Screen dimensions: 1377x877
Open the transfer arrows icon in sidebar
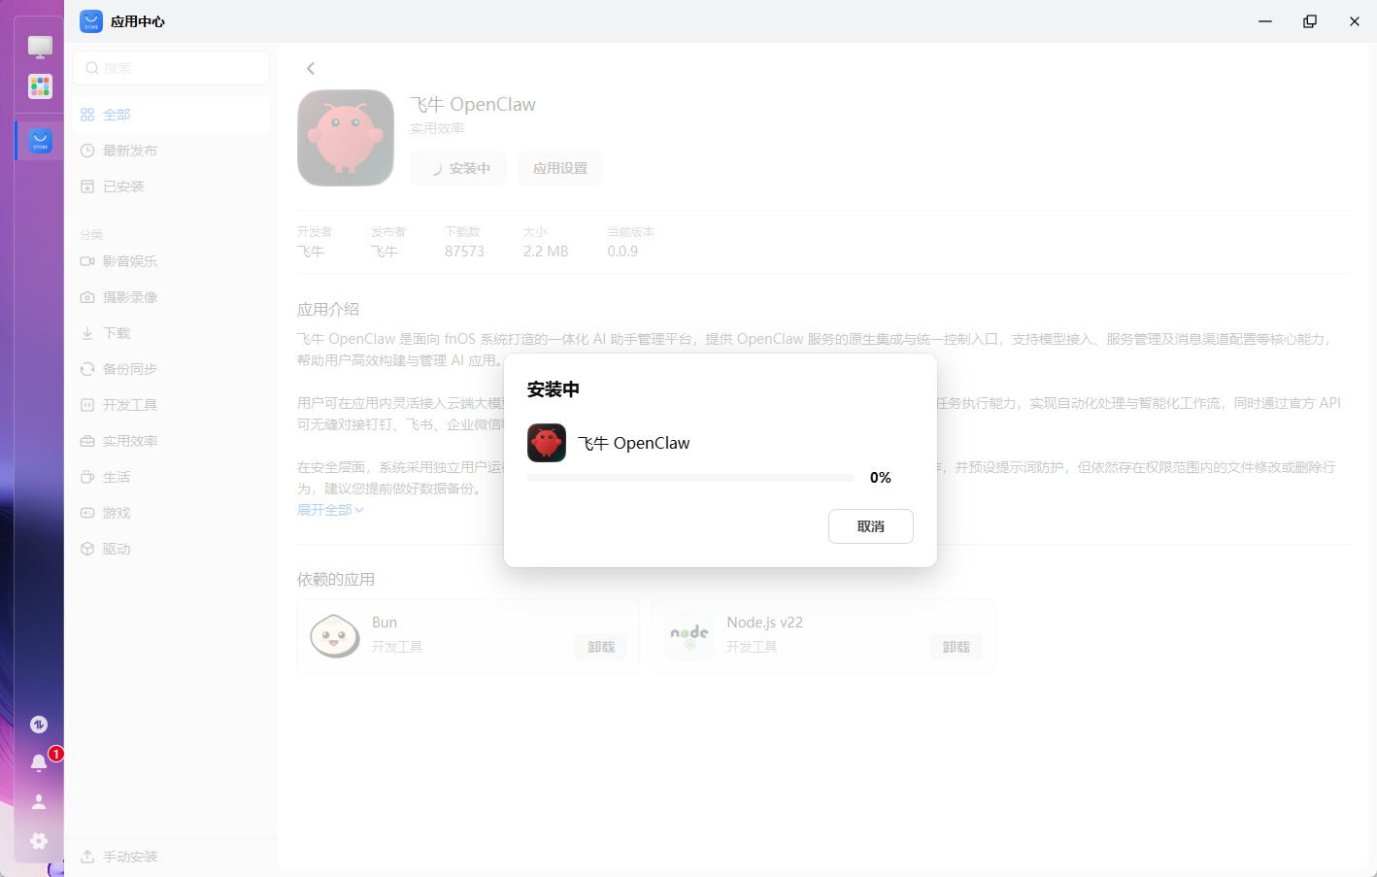tap(39, 724)
